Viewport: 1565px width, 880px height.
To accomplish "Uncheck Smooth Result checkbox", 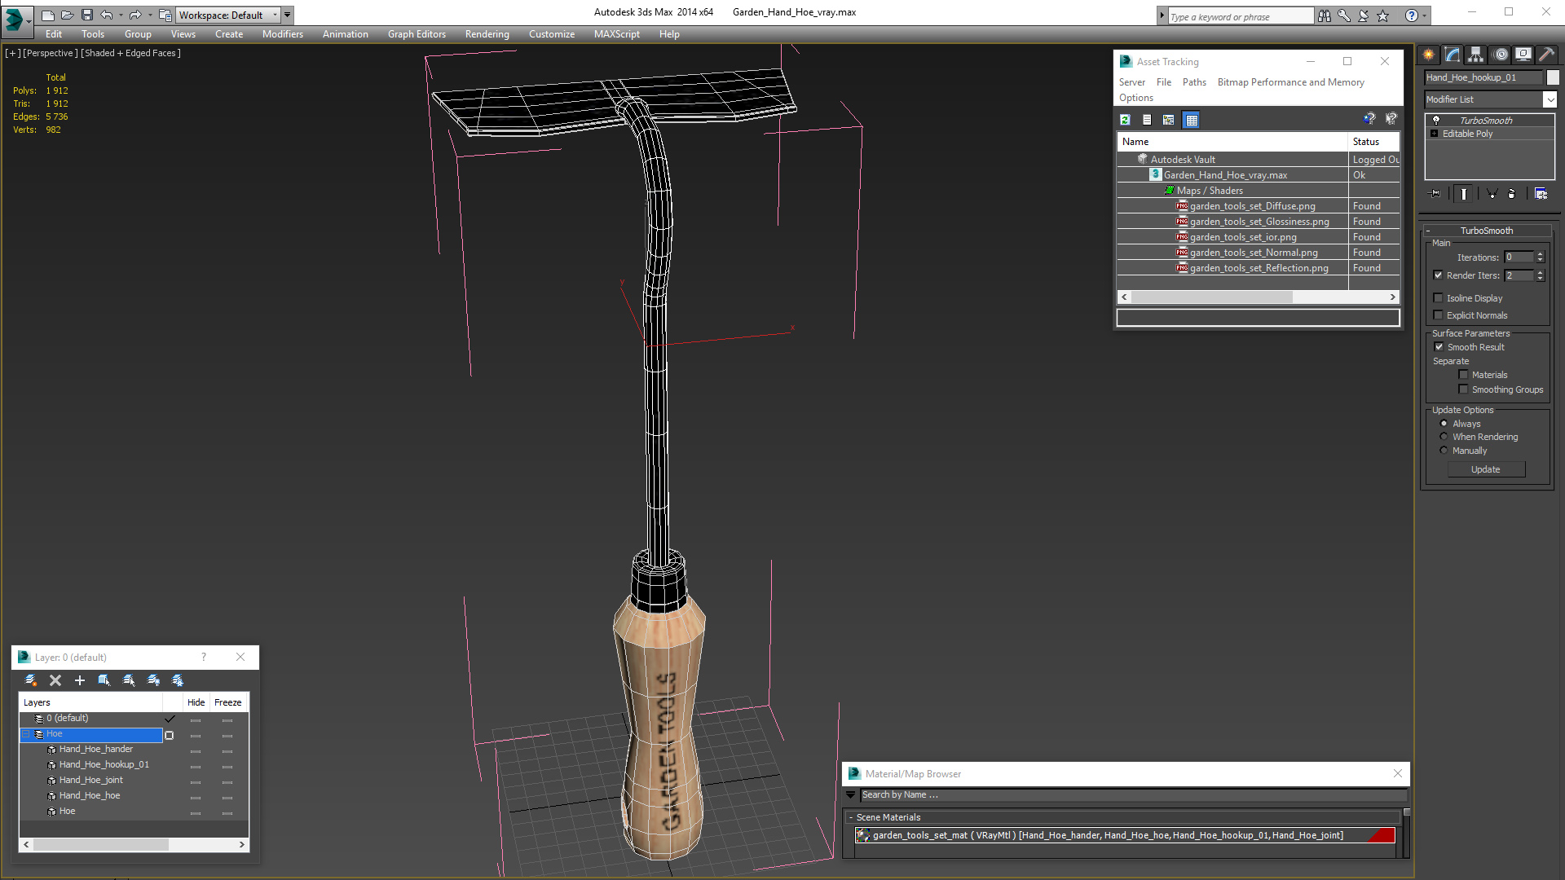I will point(1439,347).
